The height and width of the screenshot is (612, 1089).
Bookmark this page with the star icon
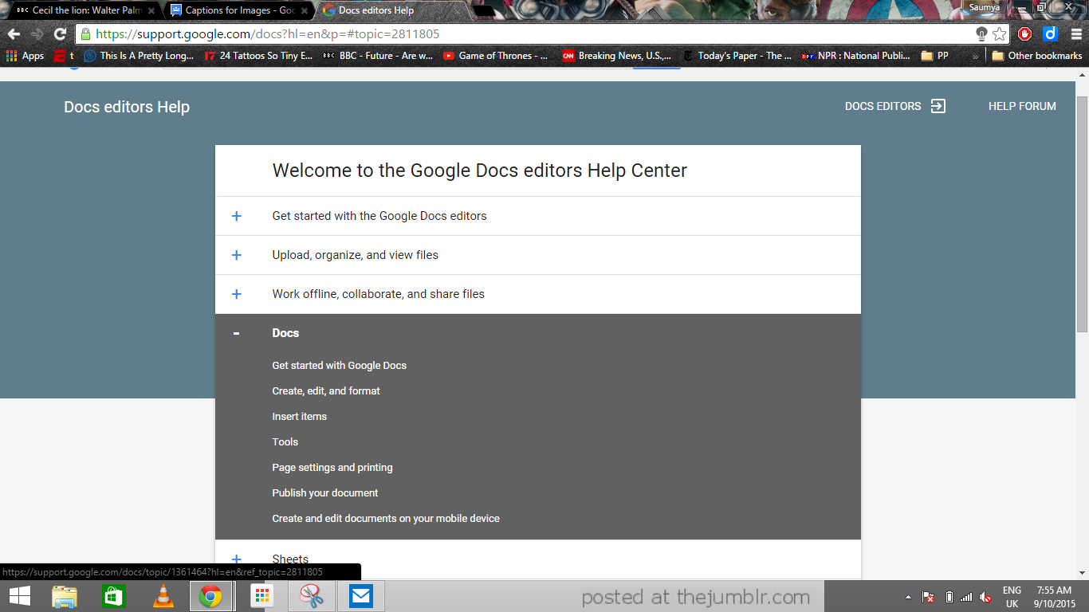click(x=1000, y=34)
